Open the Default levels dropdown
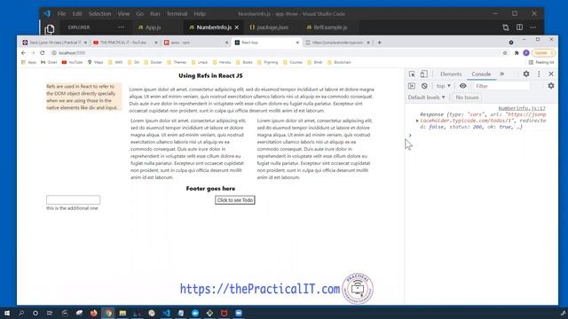Image resolution: width=568 pixels, height=319 pixels. [x=426, y=97]
